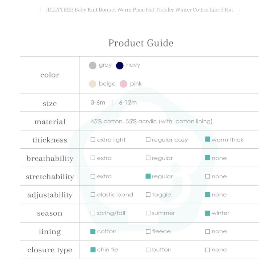Toggle regular stretchability checkbox
The width and height of the screenshot is (280, 280).
tap(148, 176)
